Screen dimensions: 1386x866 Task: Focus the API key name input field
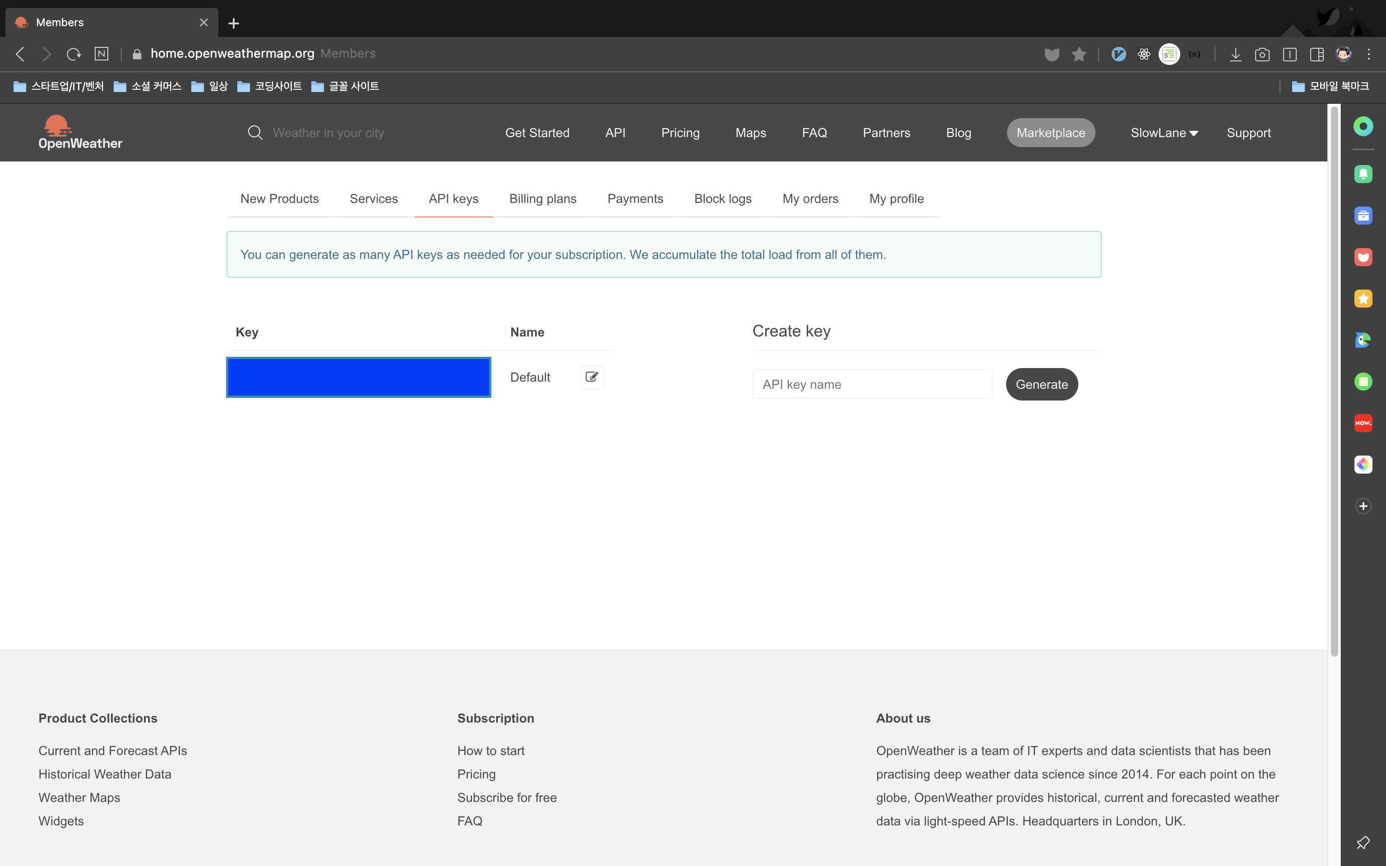tap(872, 384)
